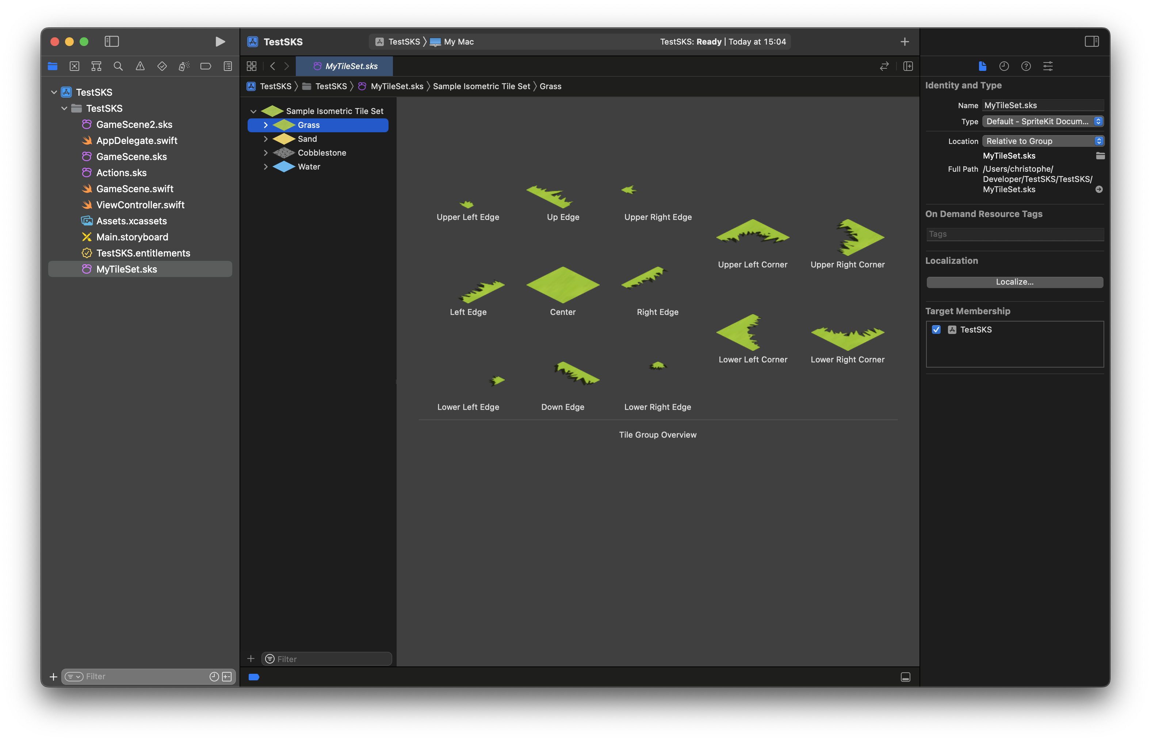Edit the Name field MyTileSet.sks
This screenshot has height=741, width=1151.
(1042, 105)
